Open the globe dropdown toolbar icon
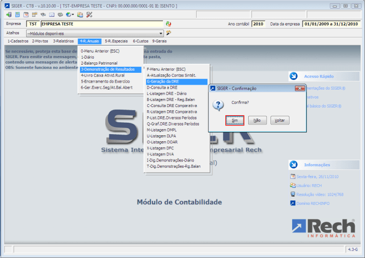The width and height of the screenshot is (365, 258). point(70,15)
